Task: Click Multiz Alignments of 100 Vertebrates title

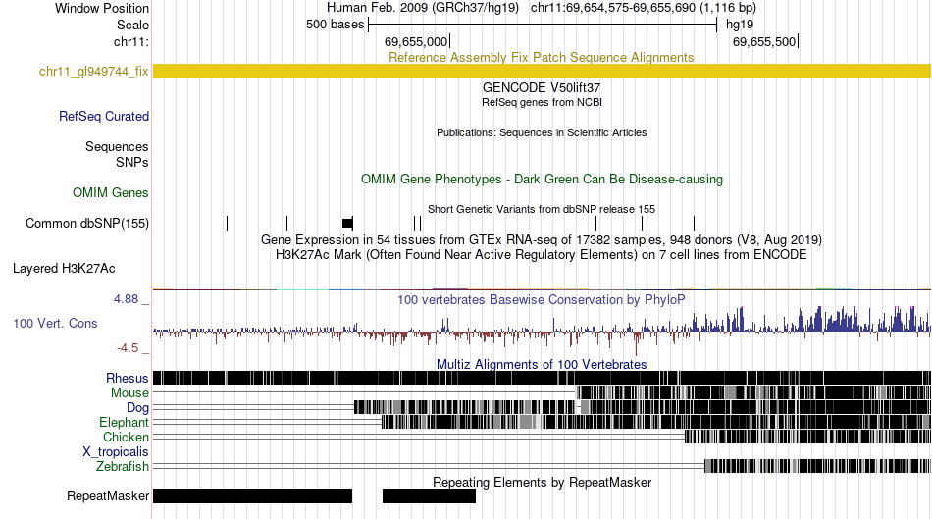Action: (542, 364)
